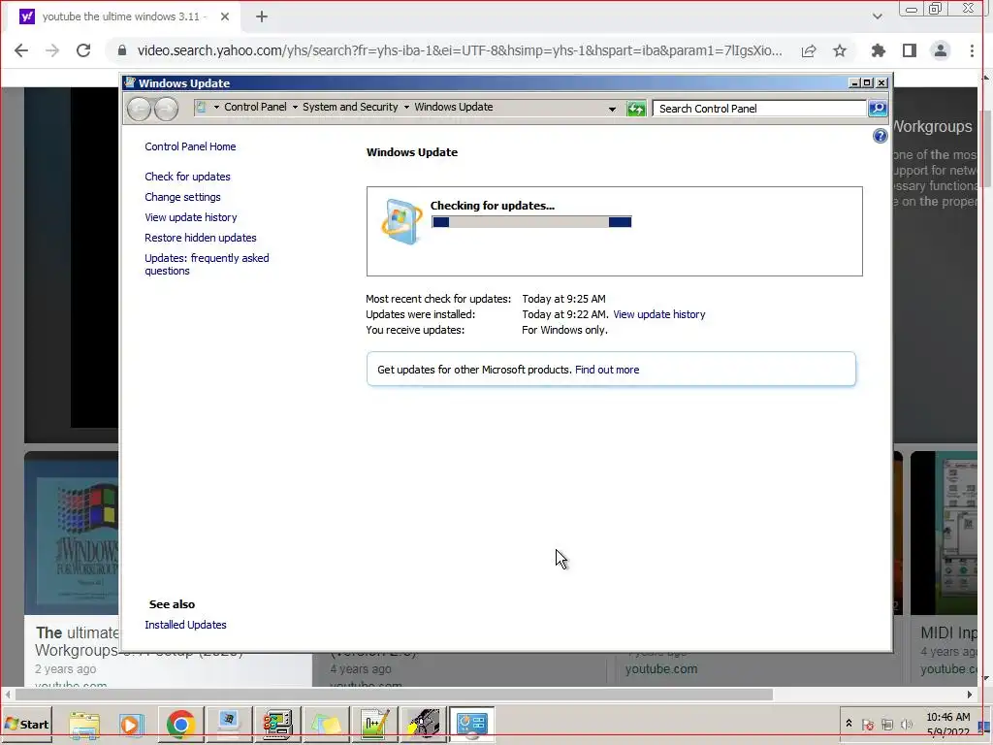Click the Search Control Panel magnifier
Viewport: 993px width, 745px height.
pyautogui.click(x=877, y=109)
